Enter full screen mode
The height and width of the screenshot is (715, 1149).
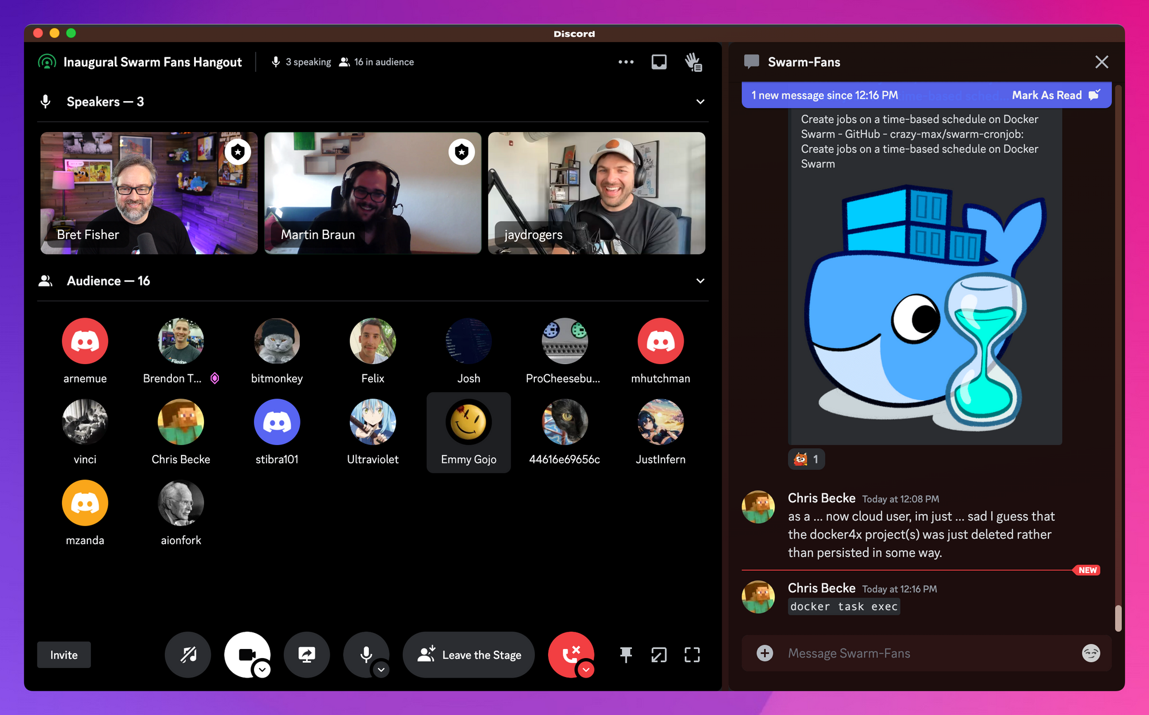(x=692, y=655)
